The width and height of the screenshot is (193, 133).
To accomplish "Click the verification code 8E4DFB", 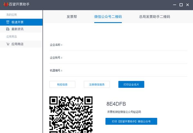I will [x=116, y=104].
